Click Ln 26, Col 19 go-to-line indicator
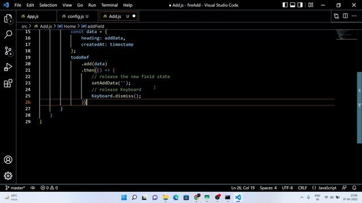Viewport: 362px width, 203px height. click(243, 188)
